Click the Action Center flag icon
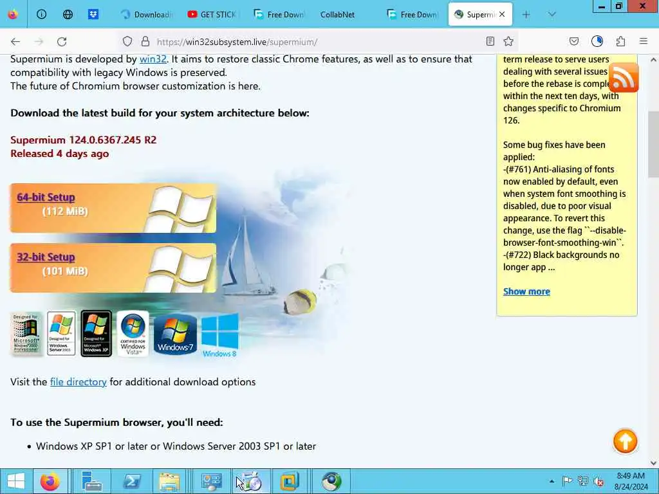The width and height of the screenshot is (659, 494). 567,481
